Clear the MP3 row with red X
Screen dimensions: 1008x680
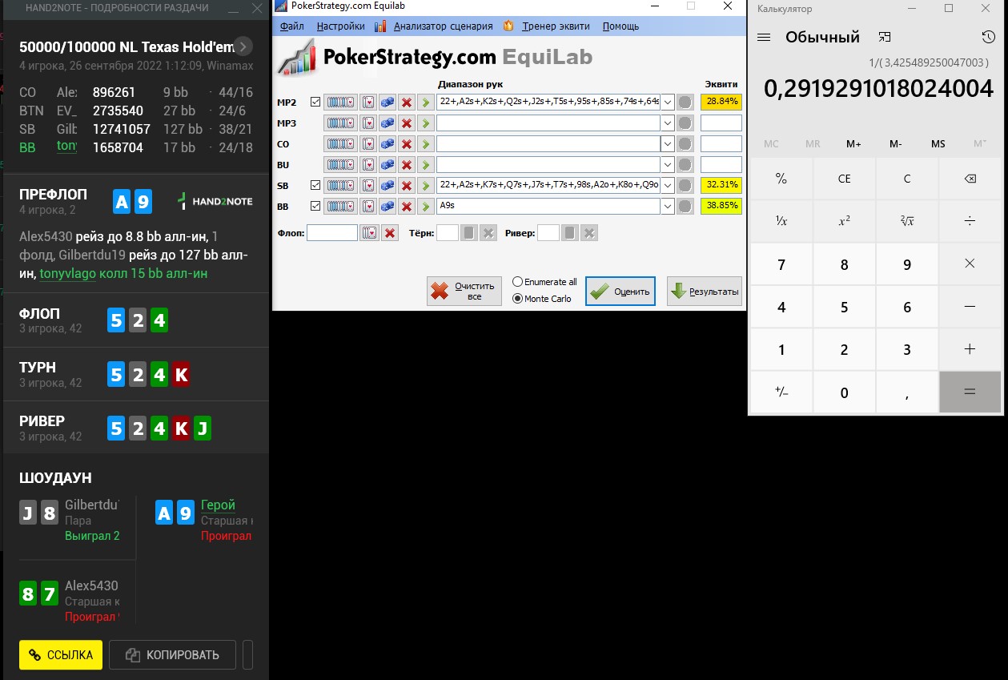tap(407, 123)
